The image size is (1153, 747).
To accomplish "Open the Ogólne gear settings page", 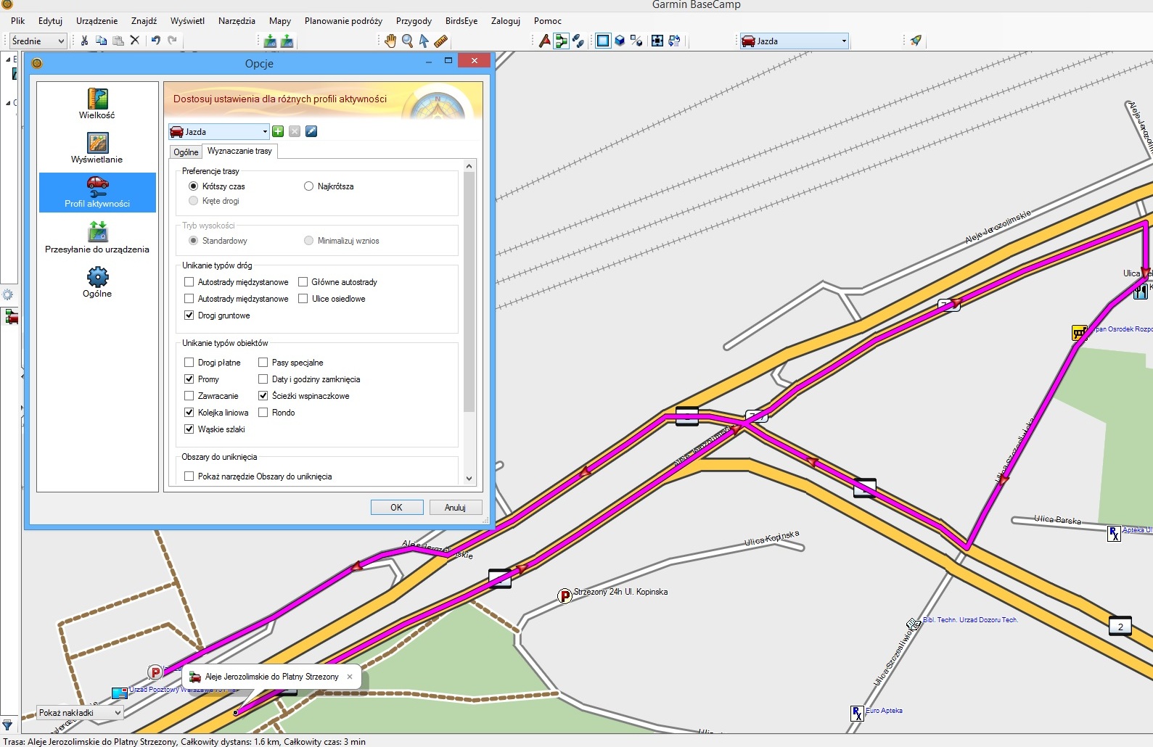I will (x=97, y=282).
